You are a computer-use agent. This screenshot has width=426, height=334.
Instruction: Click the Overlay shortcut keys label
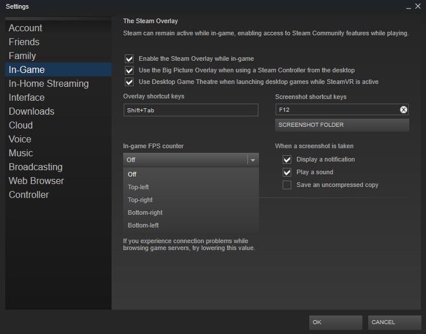pyautogui.click(x=154, y=96)
